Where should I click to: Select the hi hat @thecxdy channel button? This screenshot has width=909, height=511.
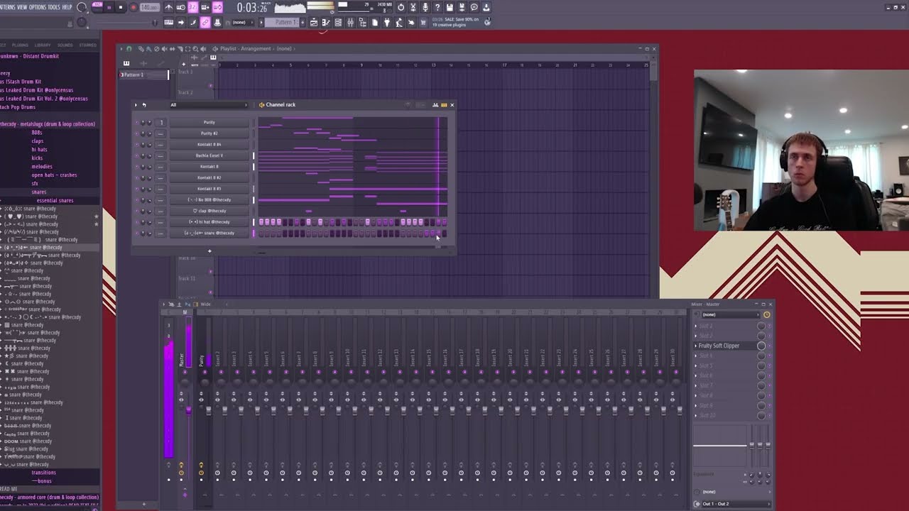tap(209, 222)
